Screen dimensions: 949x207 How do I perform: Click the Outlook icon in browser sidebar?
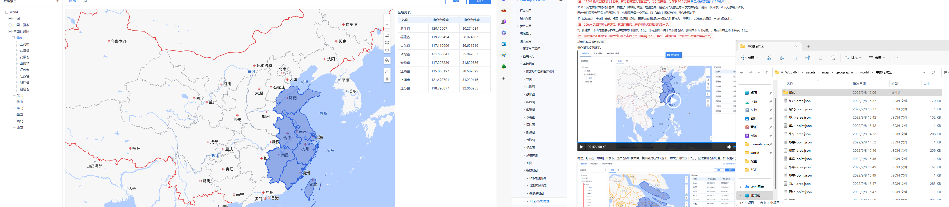coord(503,44)
